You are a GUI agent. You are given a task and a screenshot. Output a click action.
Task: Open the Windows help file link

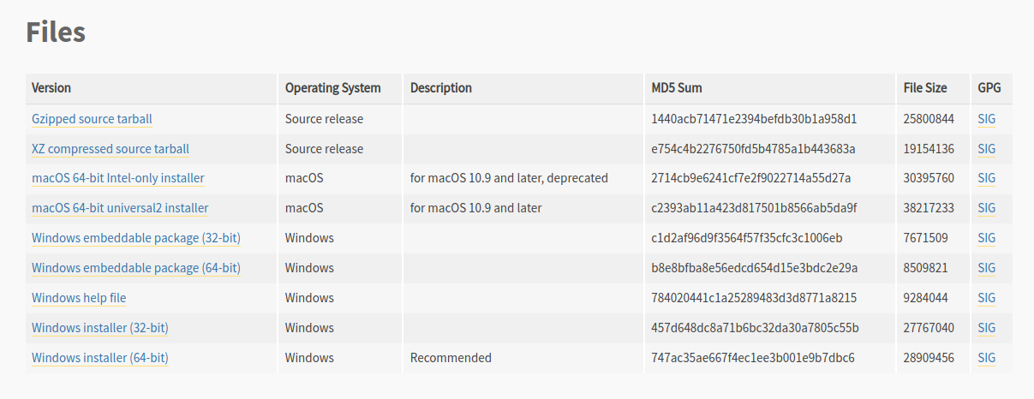pos(79,298)
